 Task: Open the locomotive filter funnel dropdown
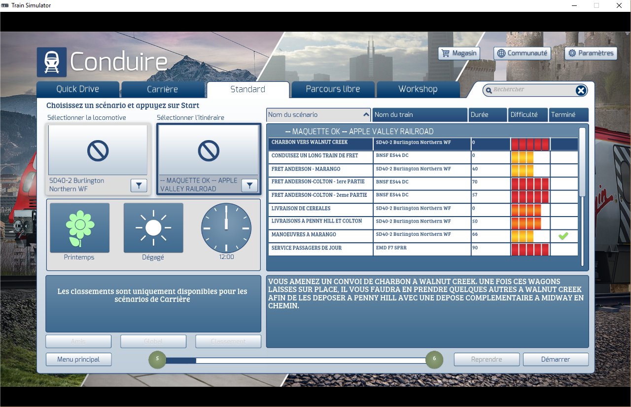pos(139,185)
